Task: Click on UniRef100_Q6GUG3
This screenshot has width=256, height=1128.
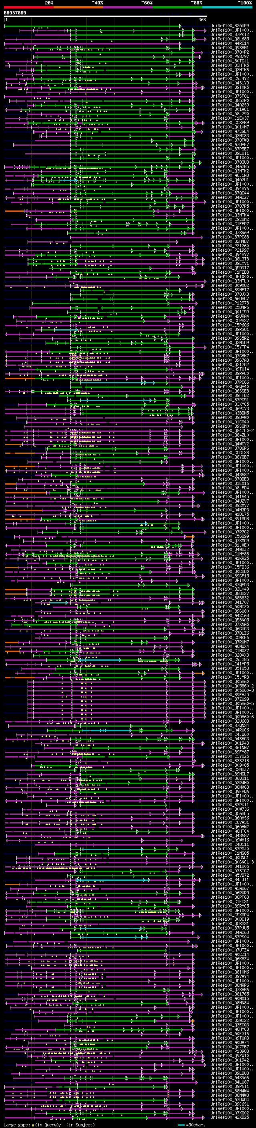Action: [230, 628]
